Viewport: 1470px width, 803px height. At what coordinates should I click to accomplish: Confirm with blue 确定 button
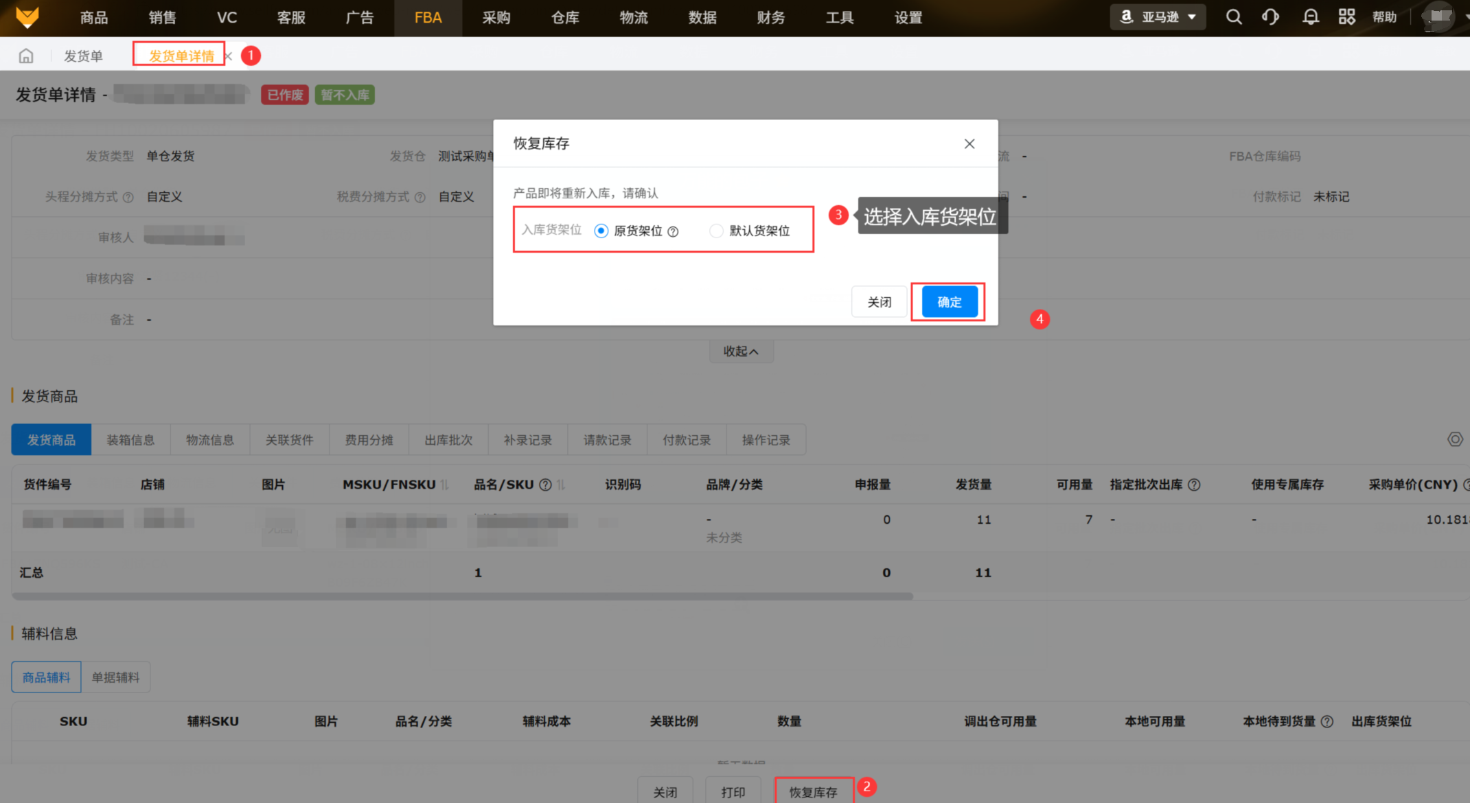click(x=949, y=302)
